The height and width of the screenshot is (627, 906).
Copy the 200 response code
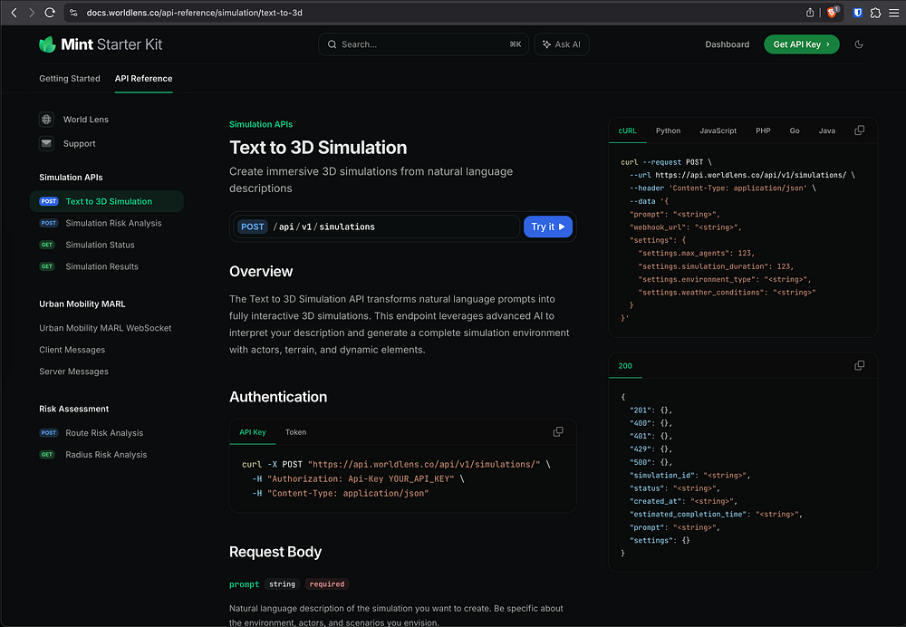click(859, 366)
